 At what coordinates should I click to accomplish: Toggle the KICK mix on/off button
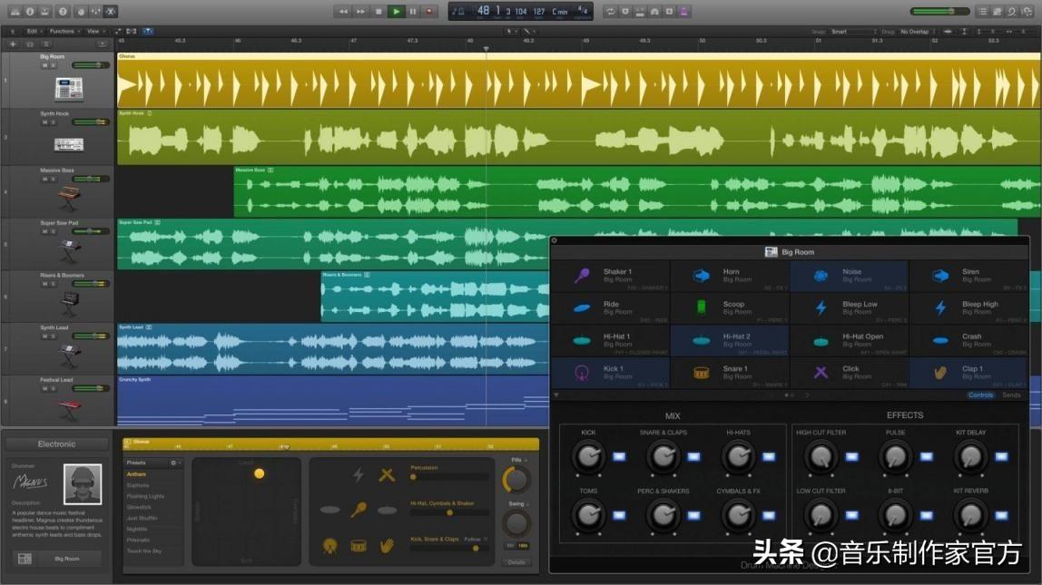coord(620,457)
